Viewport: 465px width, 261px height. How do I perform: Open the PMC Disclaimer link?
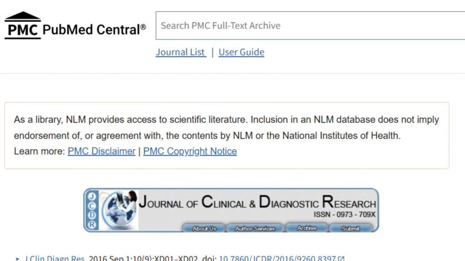pos(101,151)
